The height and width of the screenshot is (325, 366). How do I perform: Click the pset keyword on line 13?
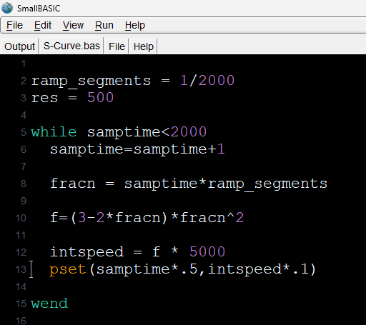click(68, 269)
